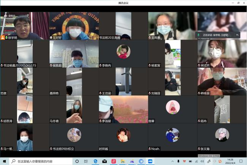Select 侯胜超's video tile
247x165 pixels.
74,54
